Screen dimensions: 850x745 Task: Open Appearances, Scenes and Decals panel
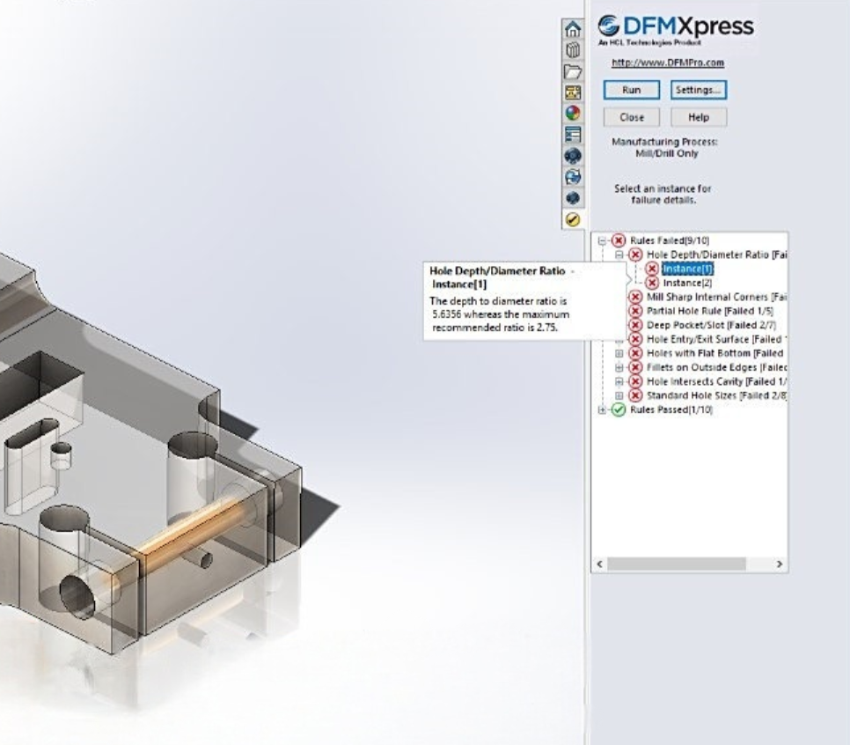[573, 109]
